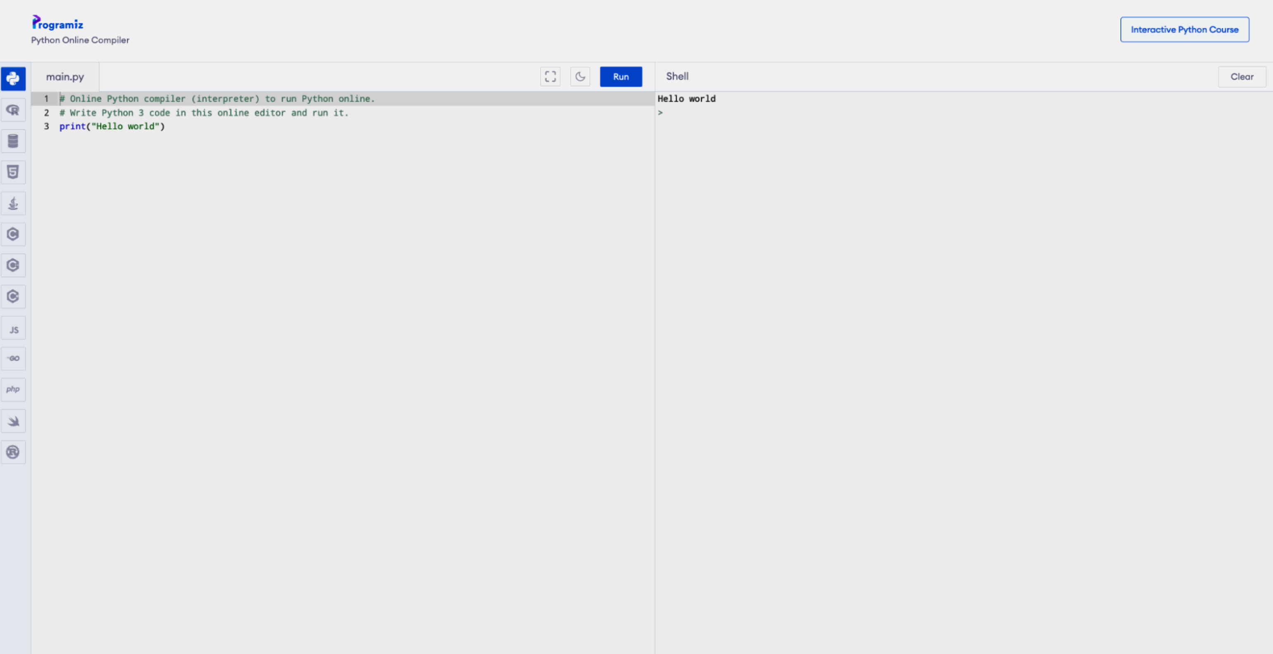Click the "Python Online Compiler" subtitle
The height and width of the screenshot is (654, 1273).
click(x=80, y=40)
